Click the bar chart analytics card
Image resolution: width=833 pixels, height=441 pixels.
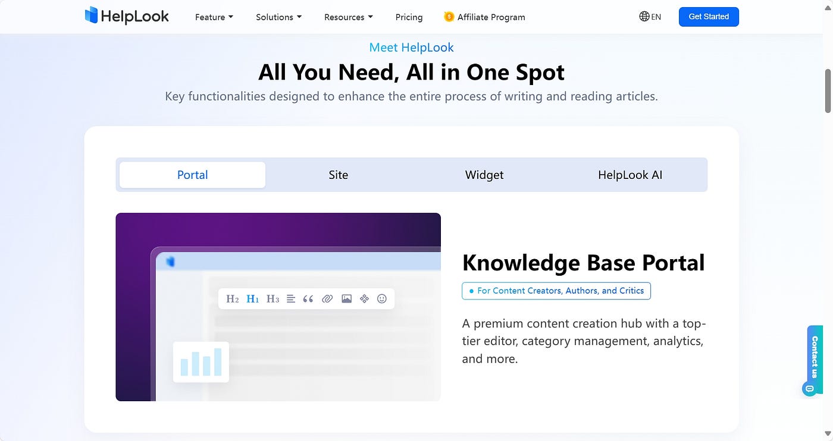coord(201,361)
